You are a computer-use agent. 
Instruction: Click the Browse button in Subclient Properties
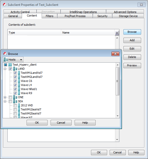(x=132, y=32)
